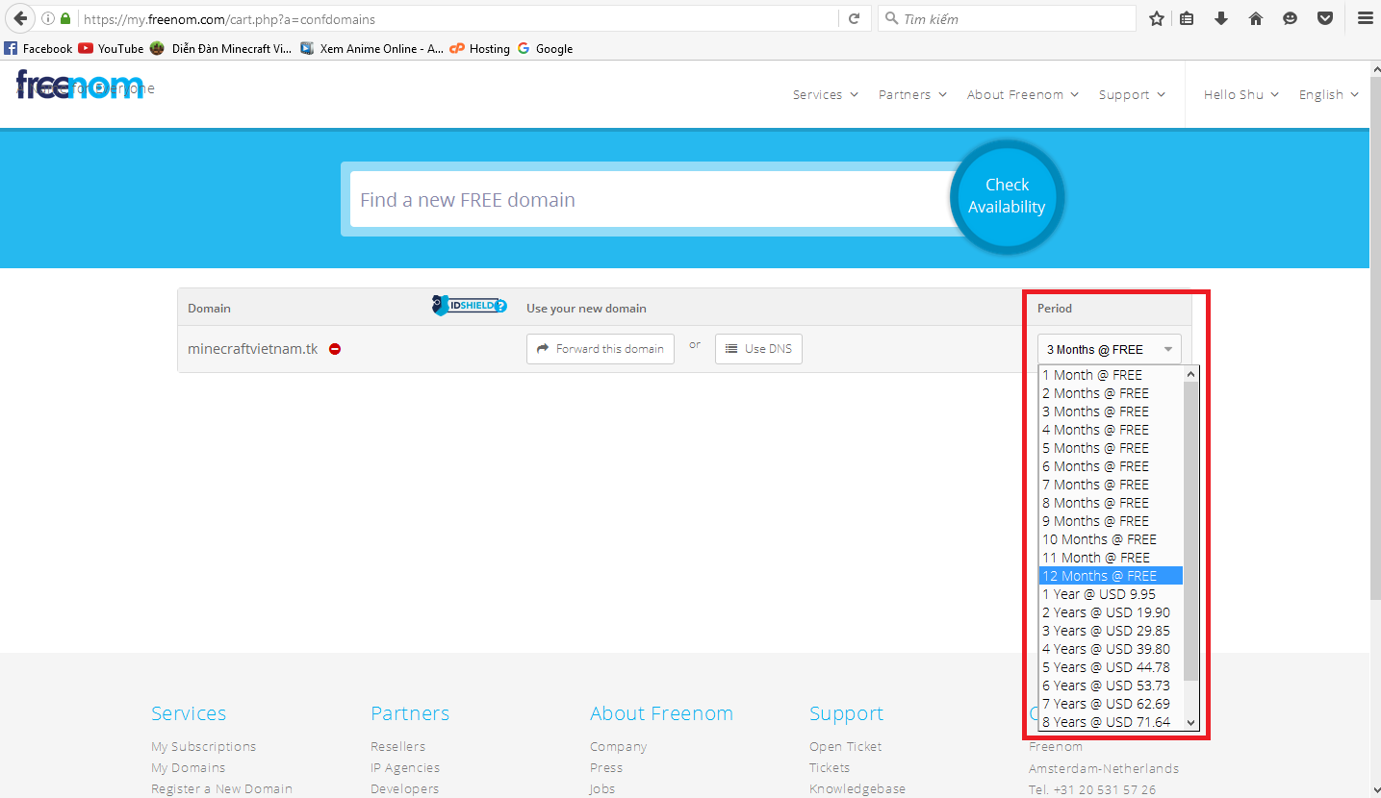Click the minecraftvietnam.tk domain name
1381x798 pixels.
coord(253,349)
